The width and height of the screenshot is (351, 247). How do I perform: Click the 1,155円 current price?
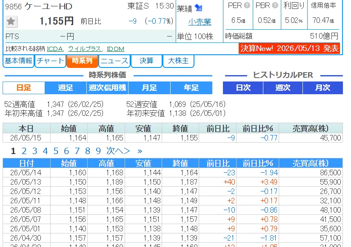coord(57,21)
